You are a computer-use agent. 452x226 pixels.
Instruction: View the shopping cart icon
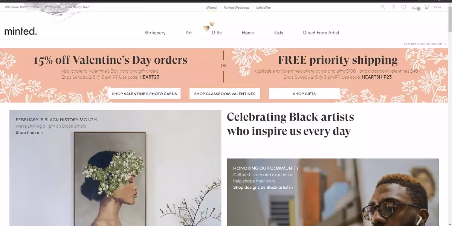pos(426,7)
